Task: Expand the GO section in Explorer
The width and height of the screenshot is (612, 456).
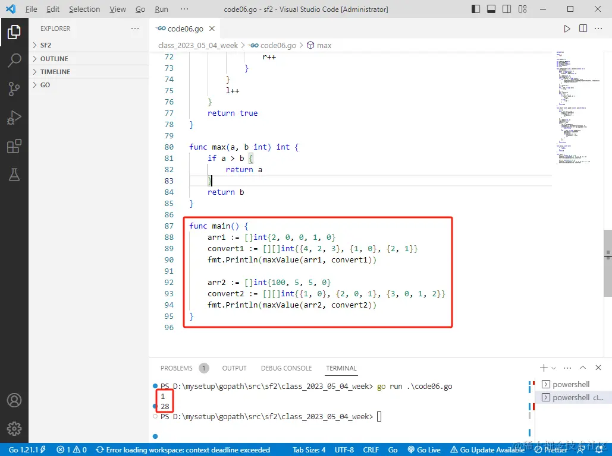Action: (89, 85)
